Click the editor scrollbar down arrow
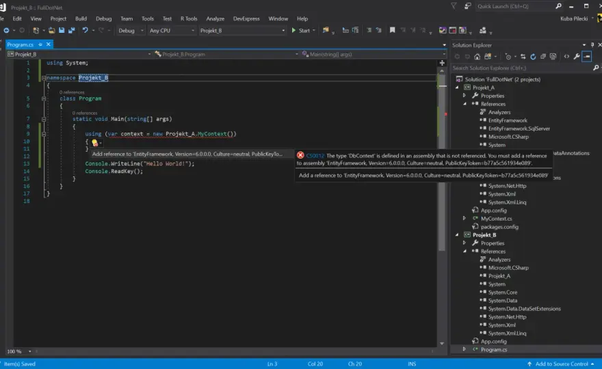The width and height of the screenshot is (602, 369). [x=442, y=343]
